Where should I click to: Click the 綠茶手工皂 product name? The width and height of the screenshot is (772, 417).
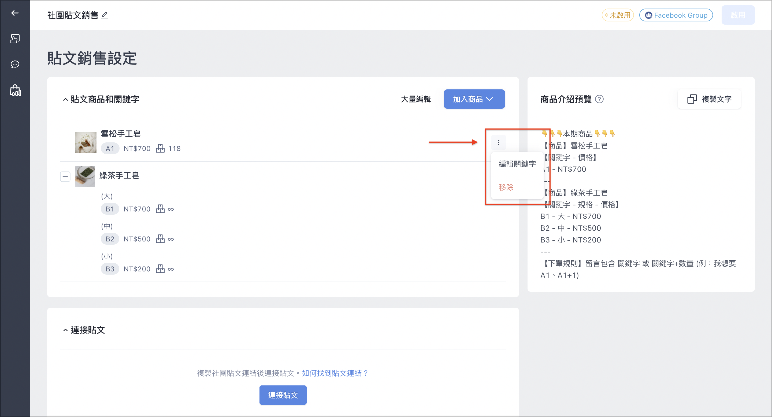pos(119,175)
